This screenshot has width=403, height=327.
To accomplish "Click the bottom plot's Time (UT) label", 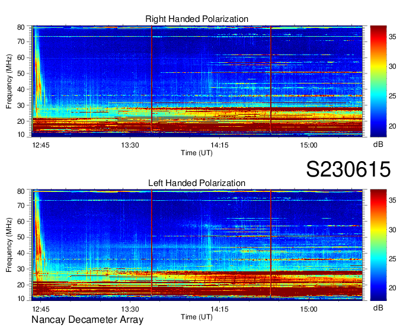I will [x=197, y=317].
